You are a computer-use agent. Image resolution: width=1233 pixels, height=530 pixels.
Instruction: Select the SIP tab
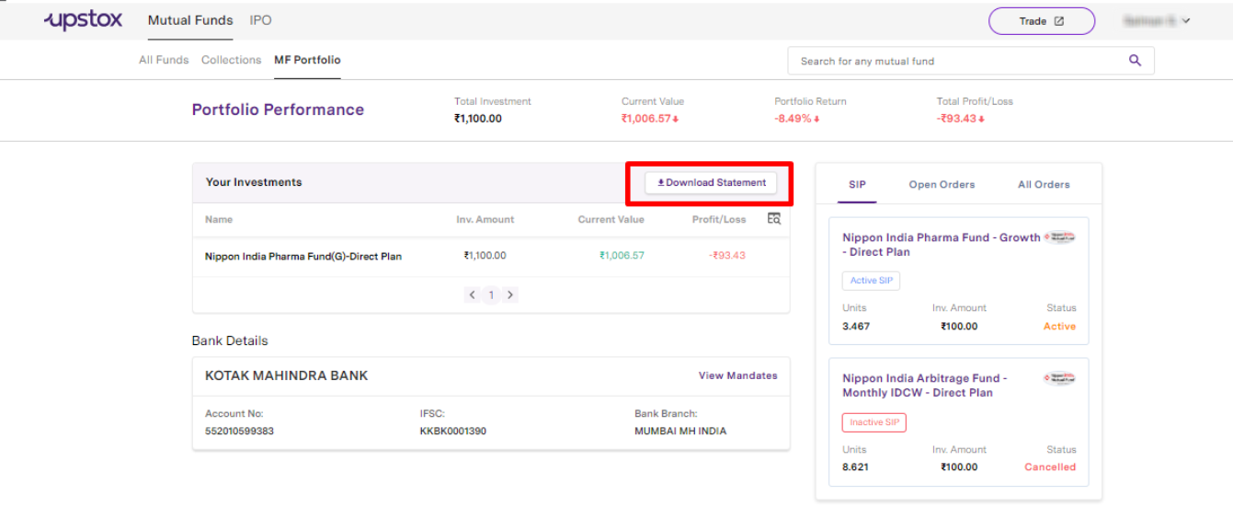[857, 184]
